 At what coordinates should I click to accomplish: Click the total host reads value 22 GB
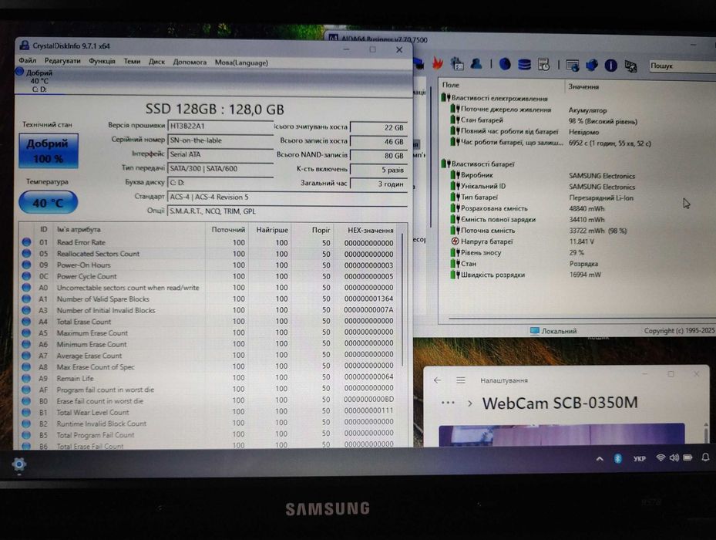(x=378, y=128)
